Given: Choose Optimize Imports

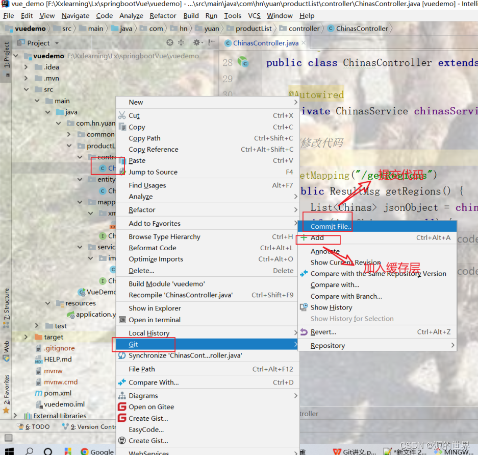Looking at the screenshot, I should pyautogui.click(x=207, y=259).
